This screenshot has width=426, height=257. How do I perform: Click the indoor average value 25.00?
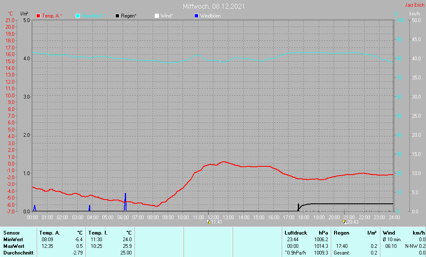coord(126,253)
